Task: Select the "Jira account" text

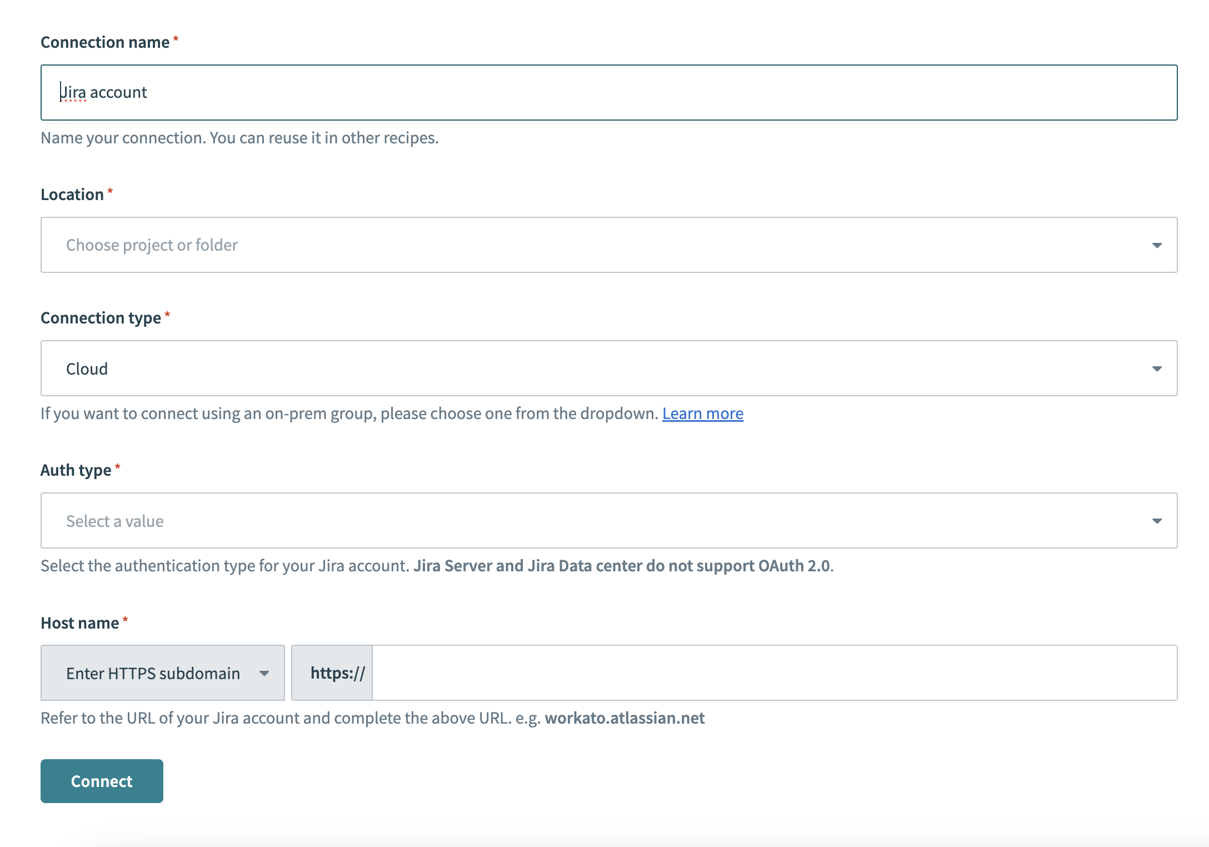Action: [x=103, y=92]
